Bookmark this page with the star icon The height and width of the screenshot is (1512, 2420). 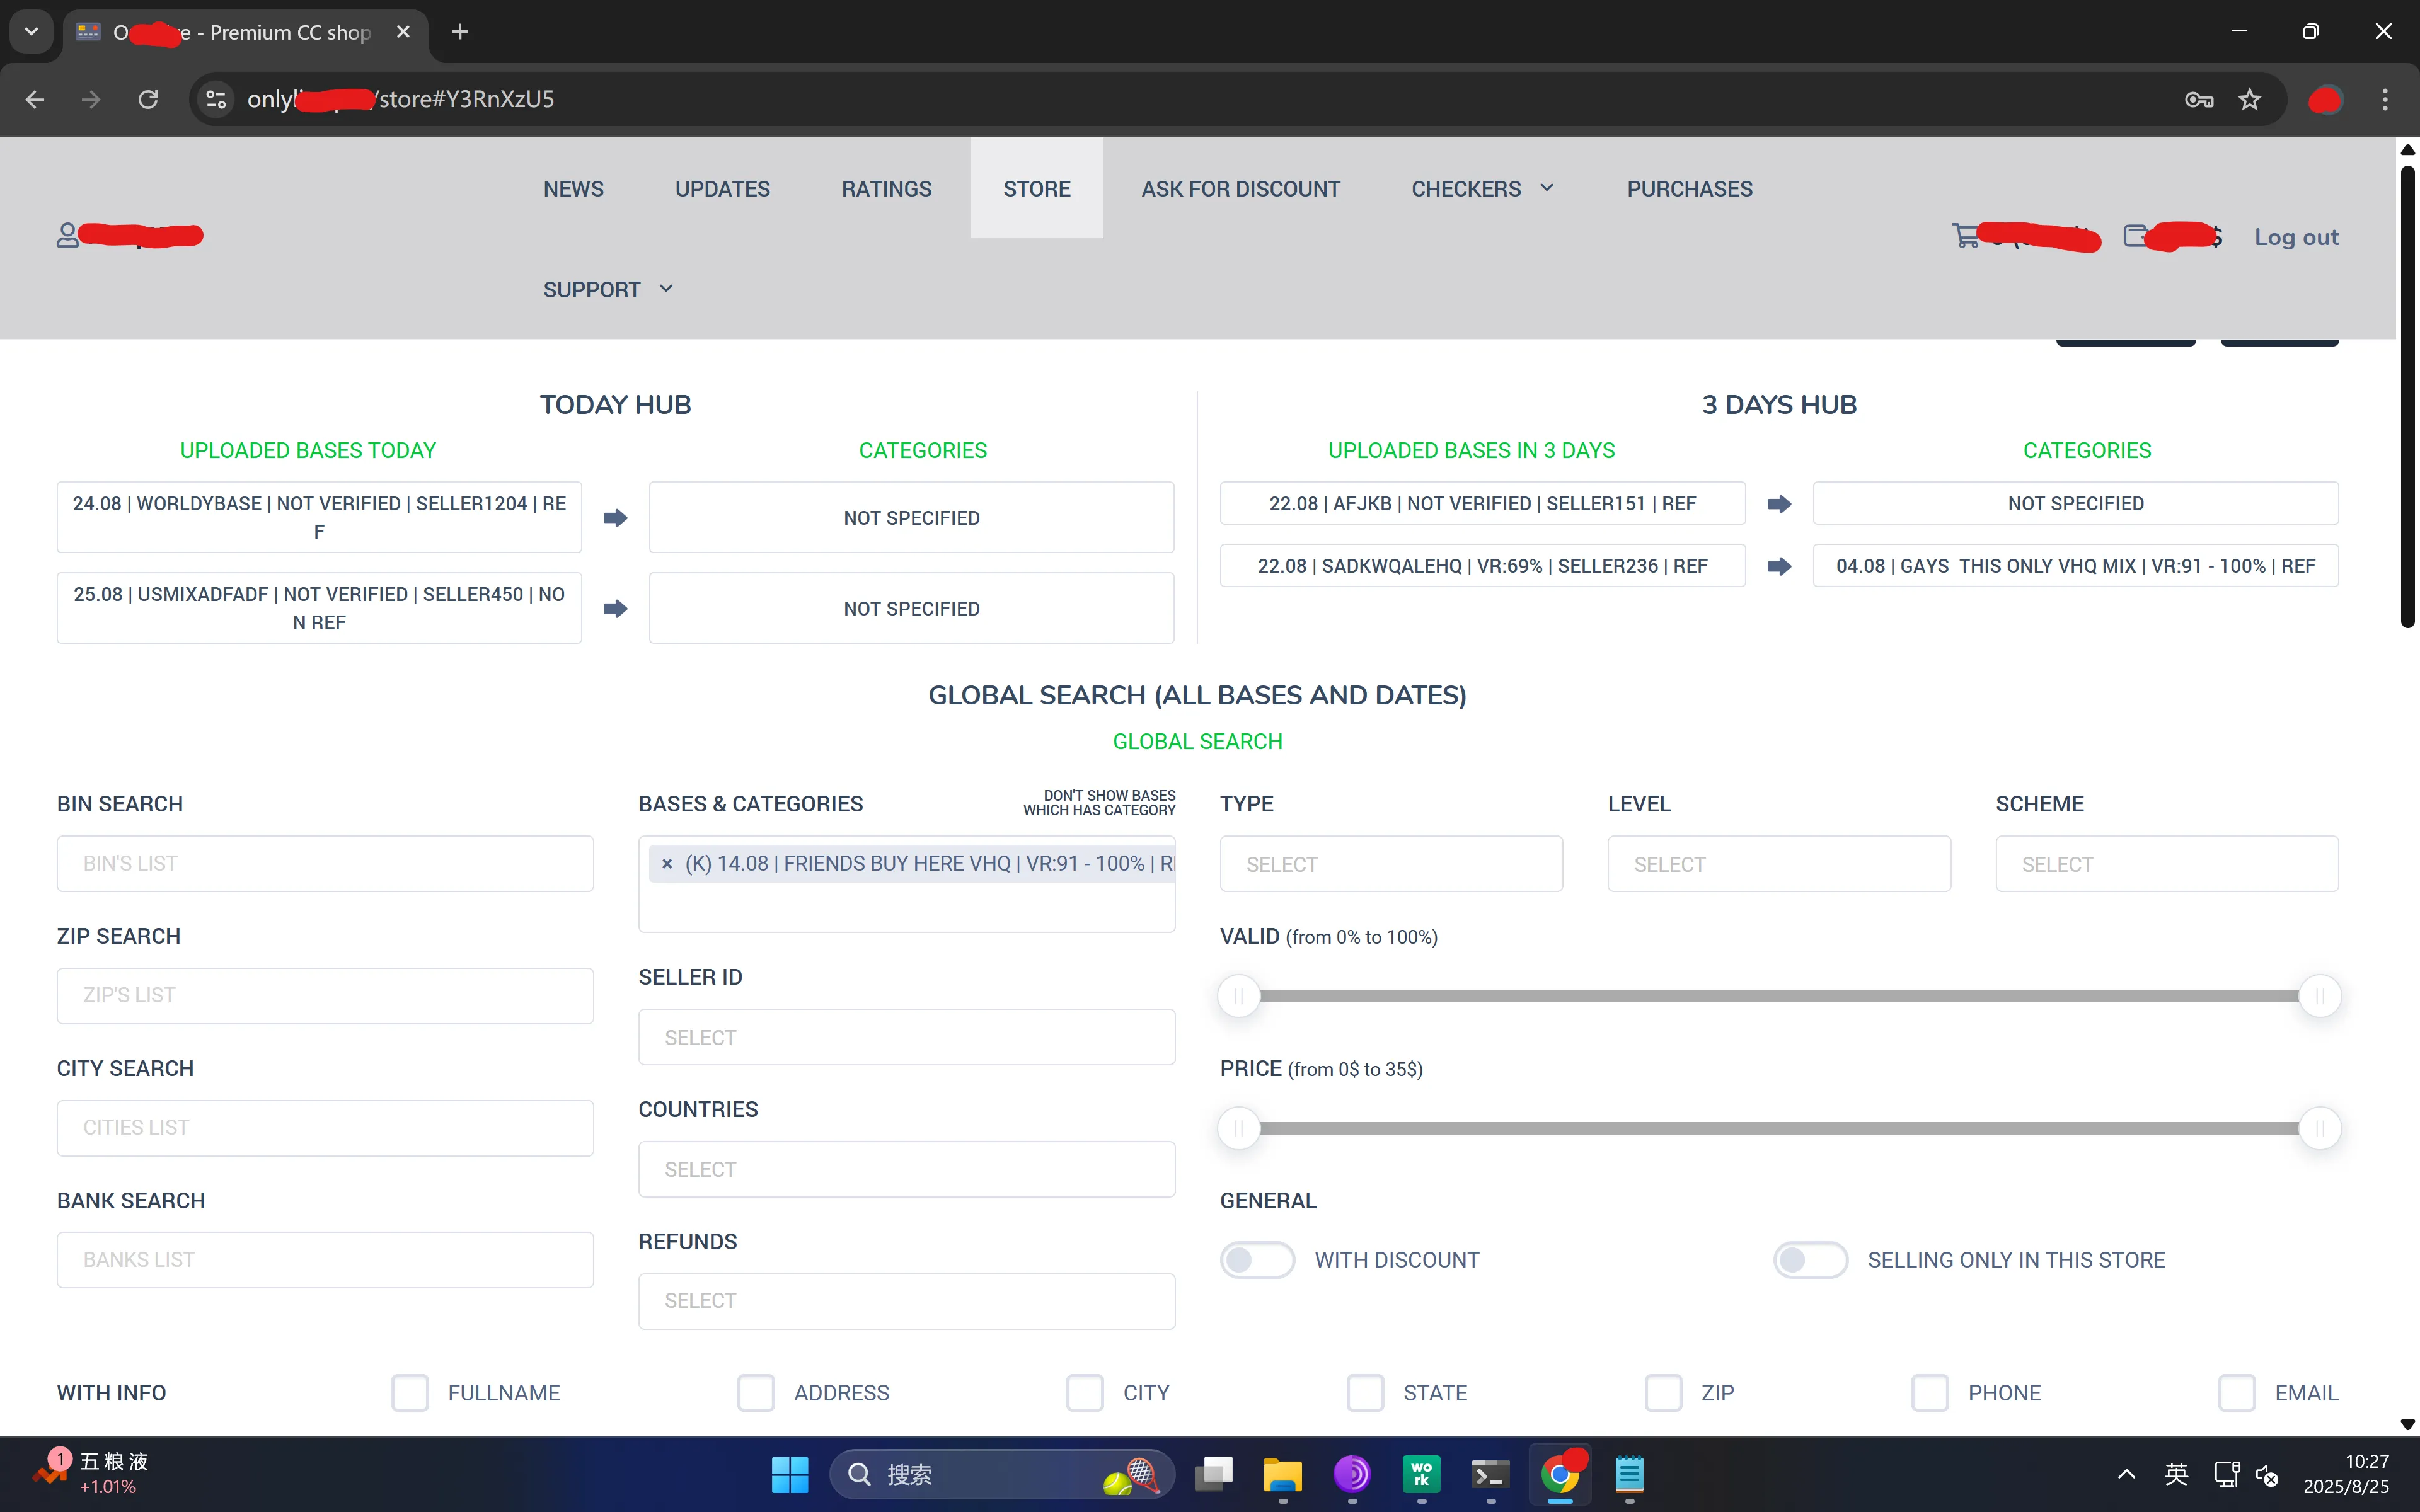(2250, 99)
